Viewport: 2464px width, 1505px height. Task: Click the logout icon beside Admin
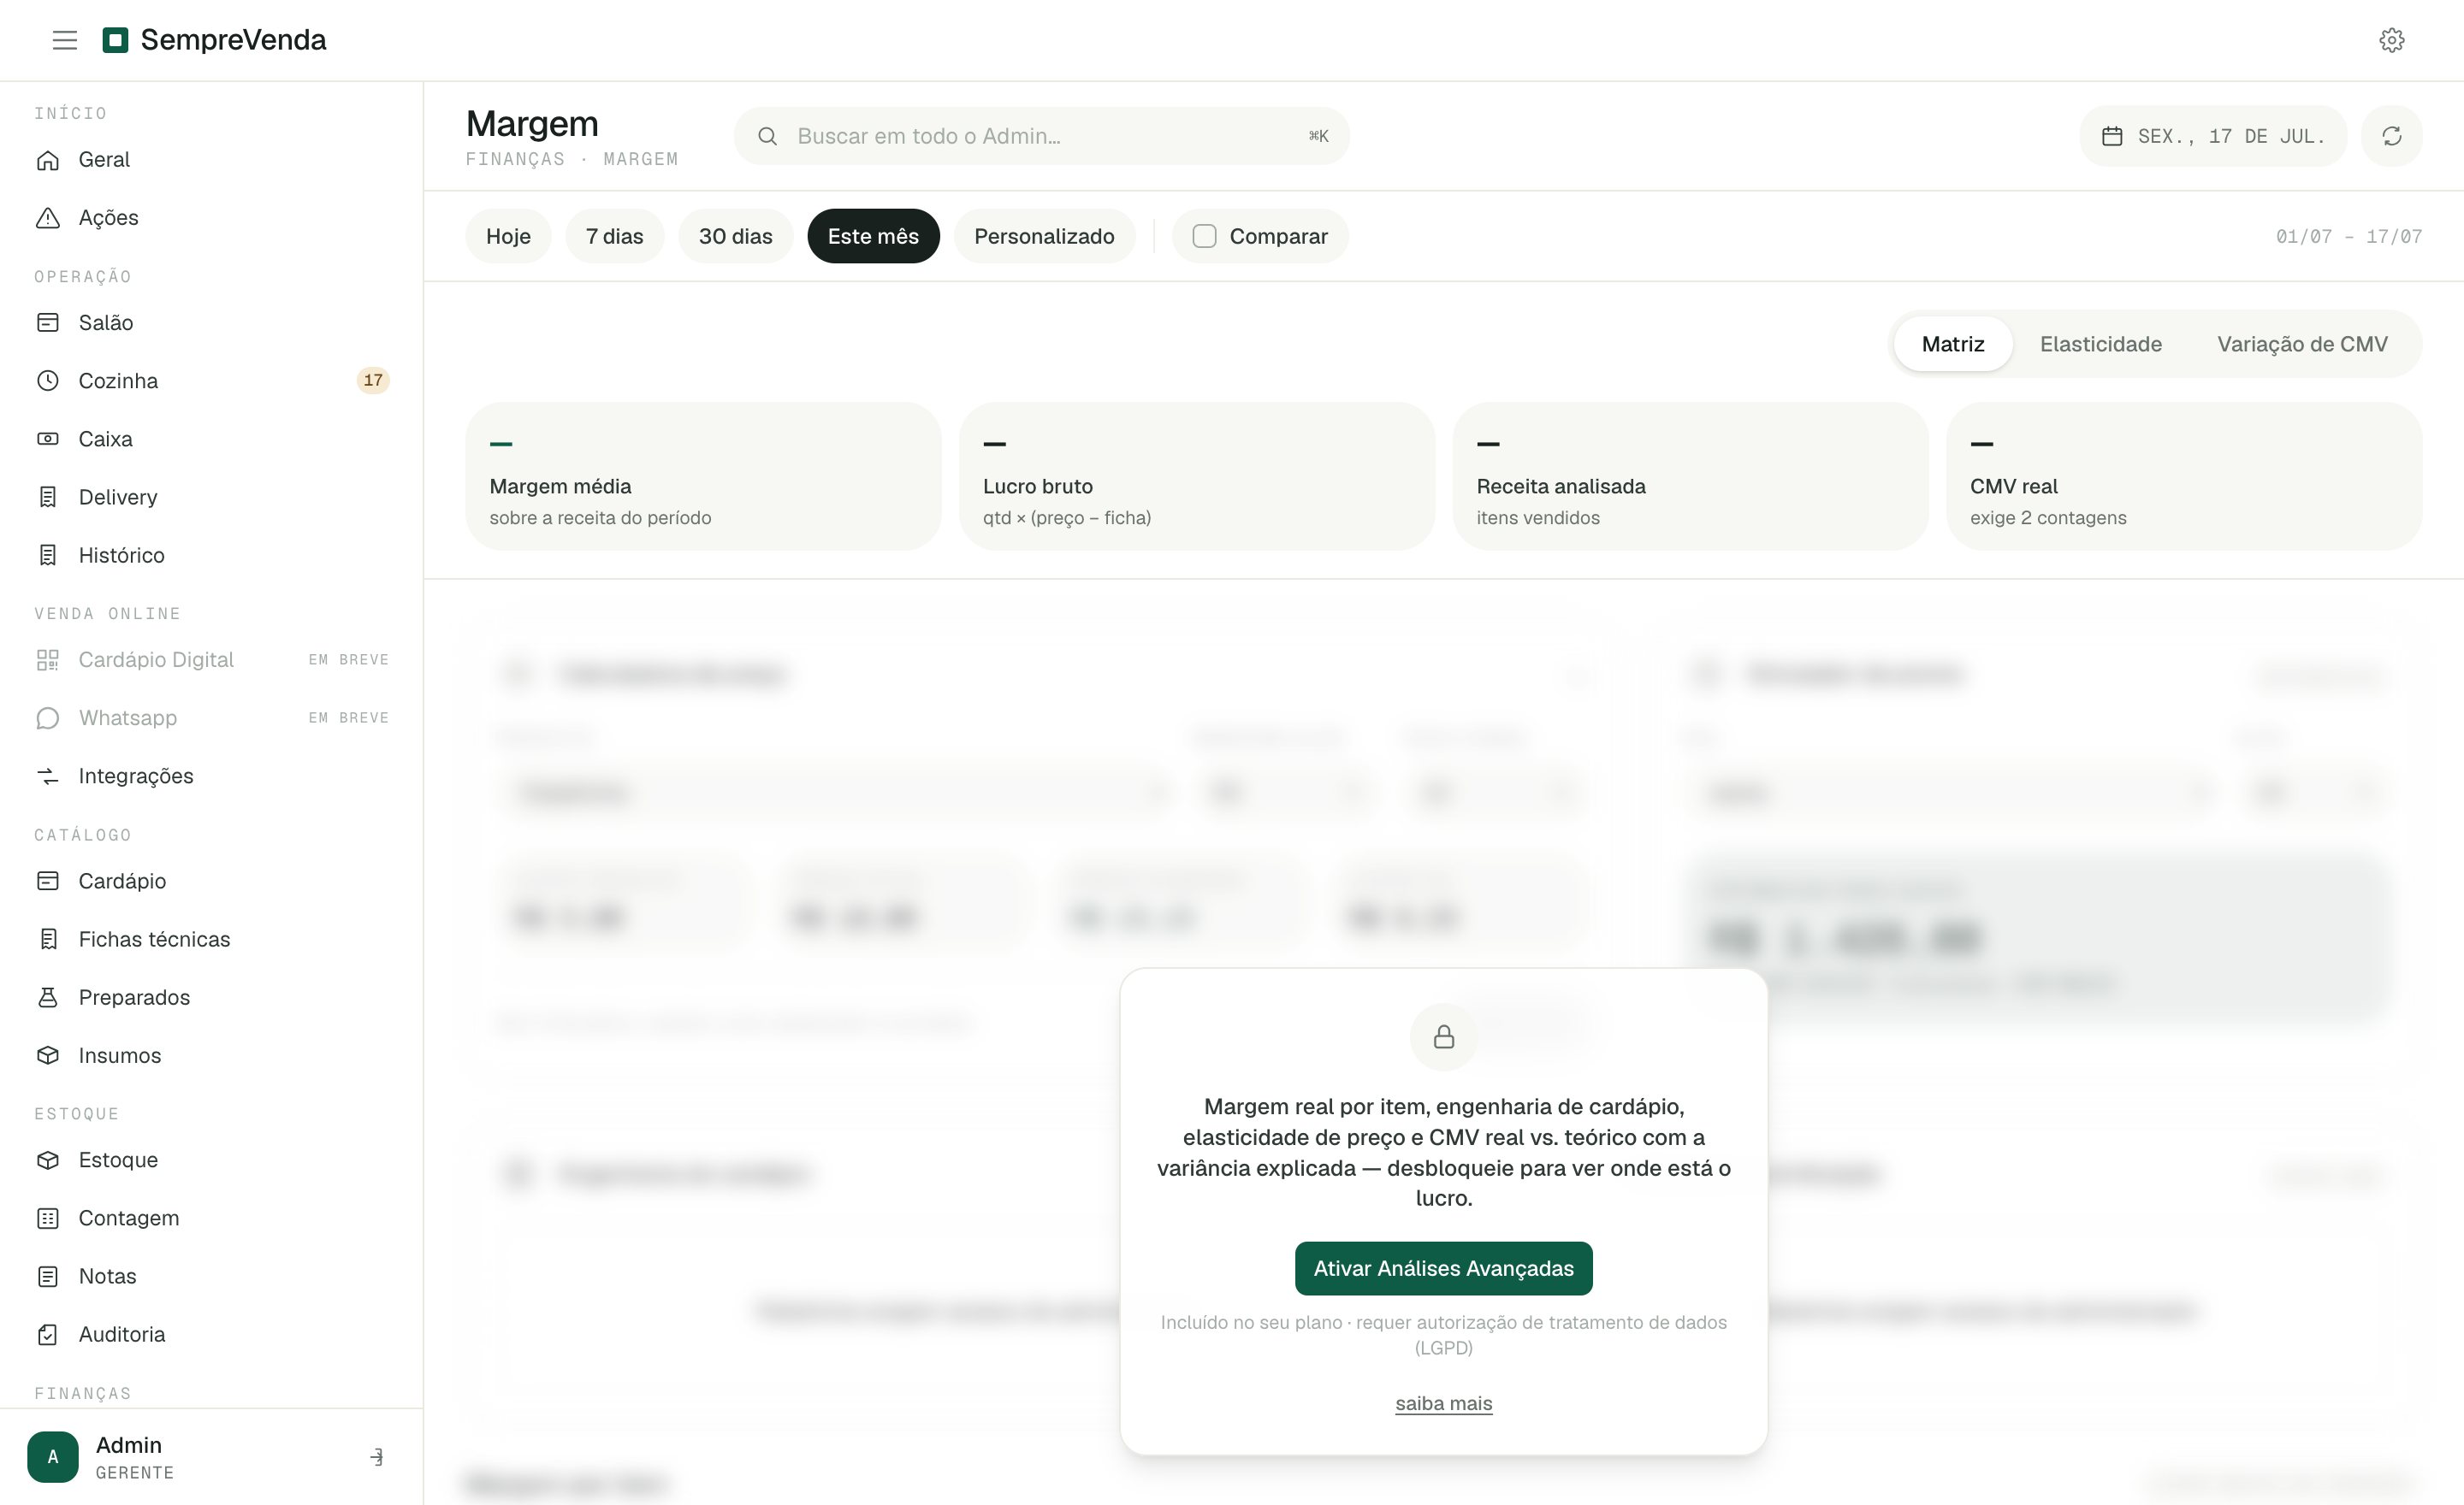pos(376,1457)
